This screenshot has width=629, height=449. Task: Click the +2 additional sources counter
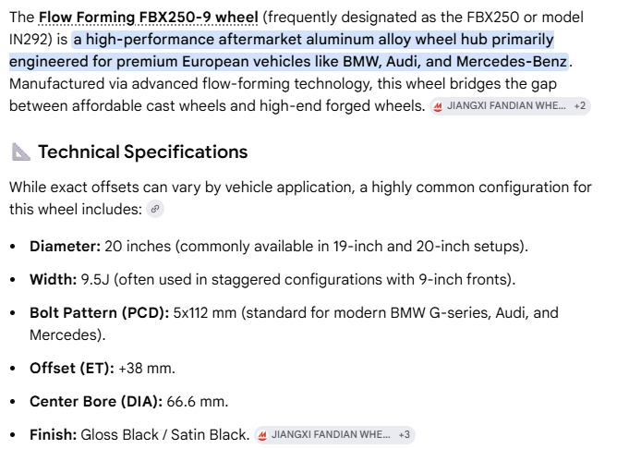(580, 106)
